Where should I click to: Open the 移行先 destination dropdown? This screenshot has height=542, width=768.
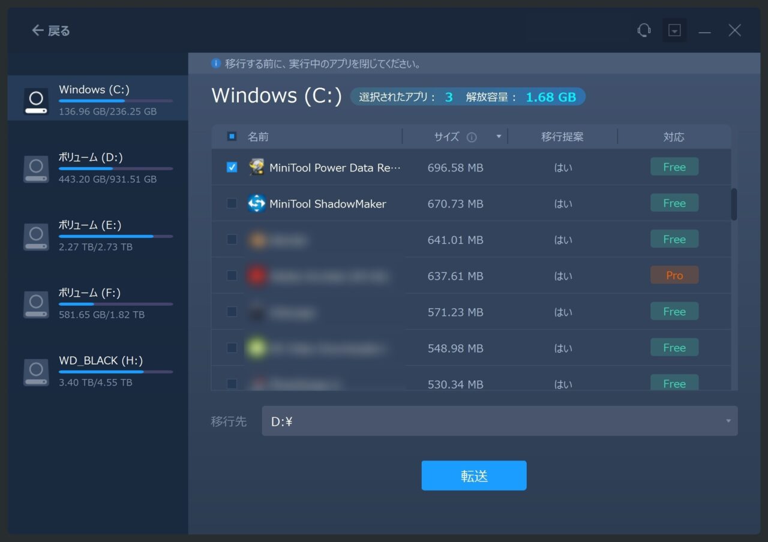point(500,421)
